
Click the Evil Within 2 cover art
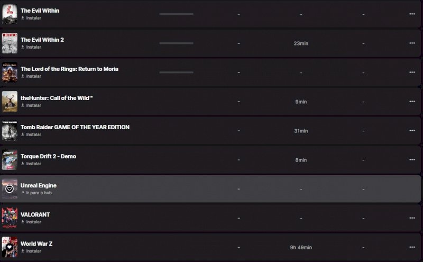click(10, 43)
